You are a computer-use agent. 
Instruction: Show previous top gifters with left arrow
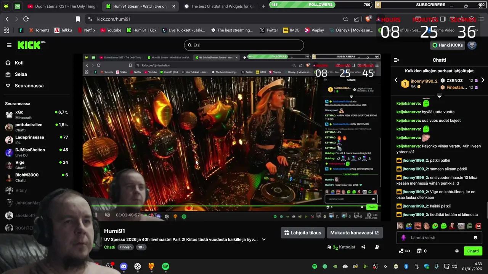click(396, 80)
